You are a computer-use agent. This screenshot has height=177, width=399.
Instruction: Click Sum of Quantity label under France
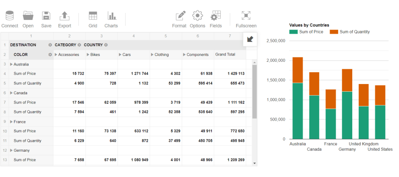(x=28, y=141)
